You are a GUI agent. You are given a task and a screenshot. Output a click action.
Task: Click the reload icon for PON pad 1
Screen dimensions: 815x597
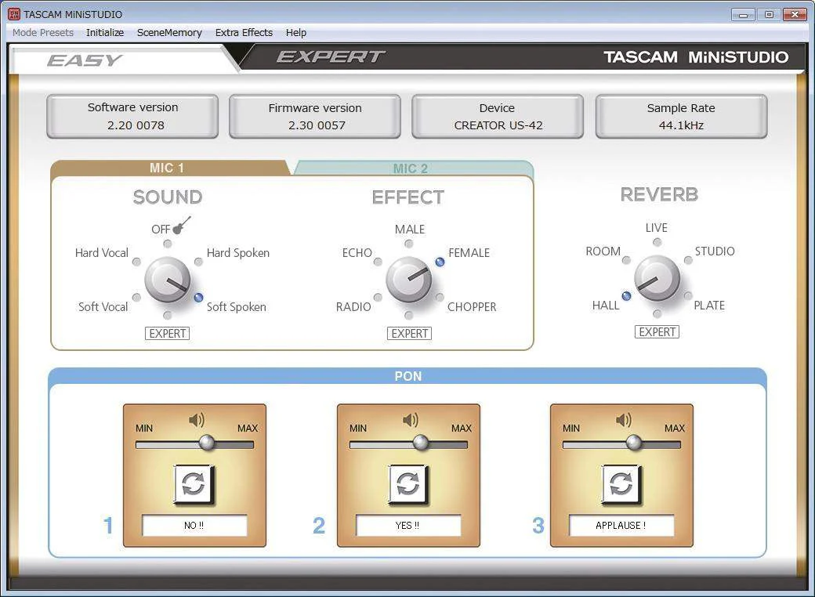[194, 485]
